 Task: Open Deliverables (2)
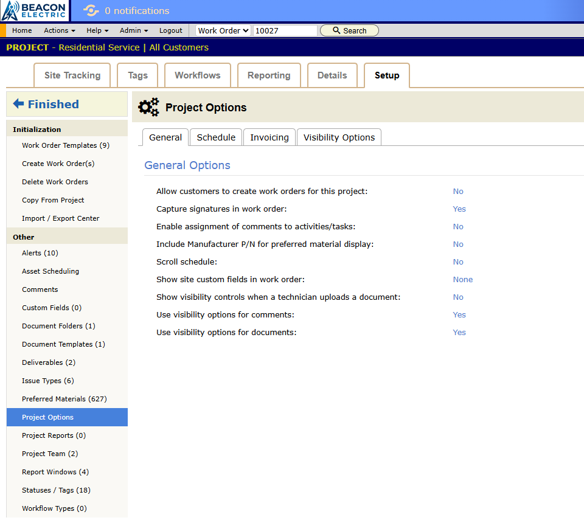(x=49, y=362)
